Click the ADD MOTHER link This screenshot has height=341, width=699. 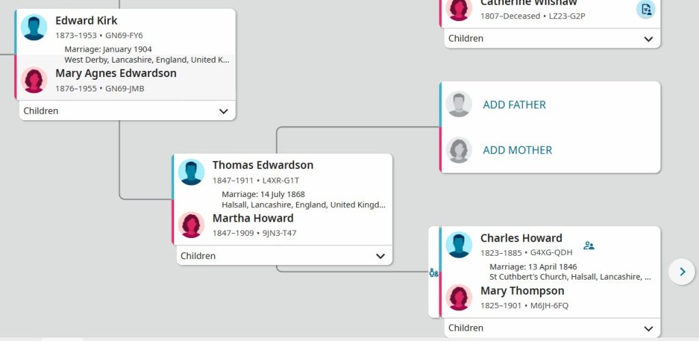[x=517, y=150]
